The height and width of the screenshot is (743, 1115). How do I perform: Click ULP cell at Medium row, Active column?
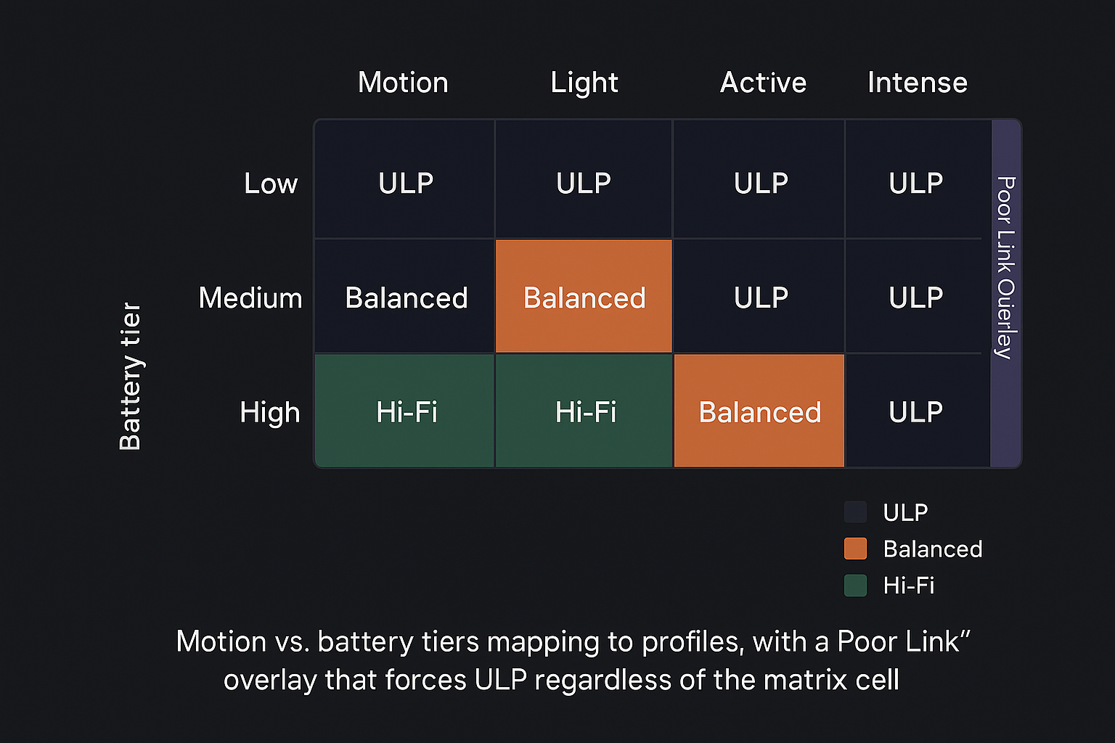coord(760,297)
